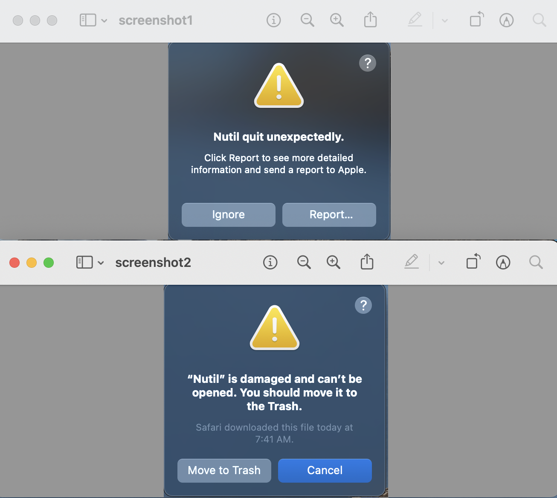
Task: Zoom in on screenshot2 image
Action: [x=333, y=262]
